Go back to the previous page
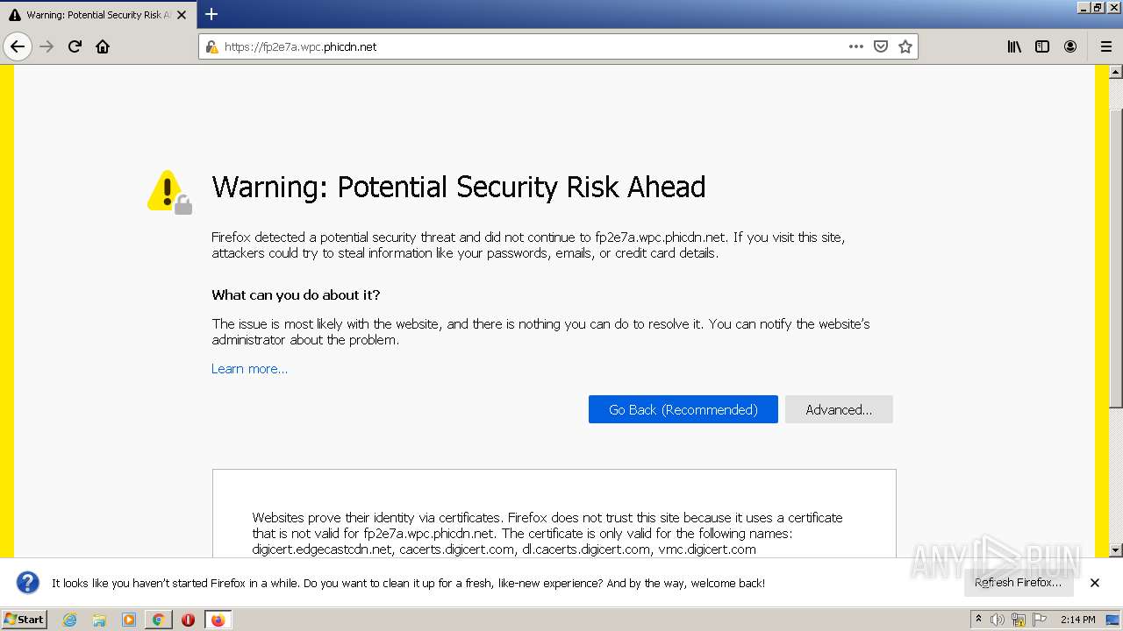This screenshot has width=1123, height=631. click(x=18, y=46)
